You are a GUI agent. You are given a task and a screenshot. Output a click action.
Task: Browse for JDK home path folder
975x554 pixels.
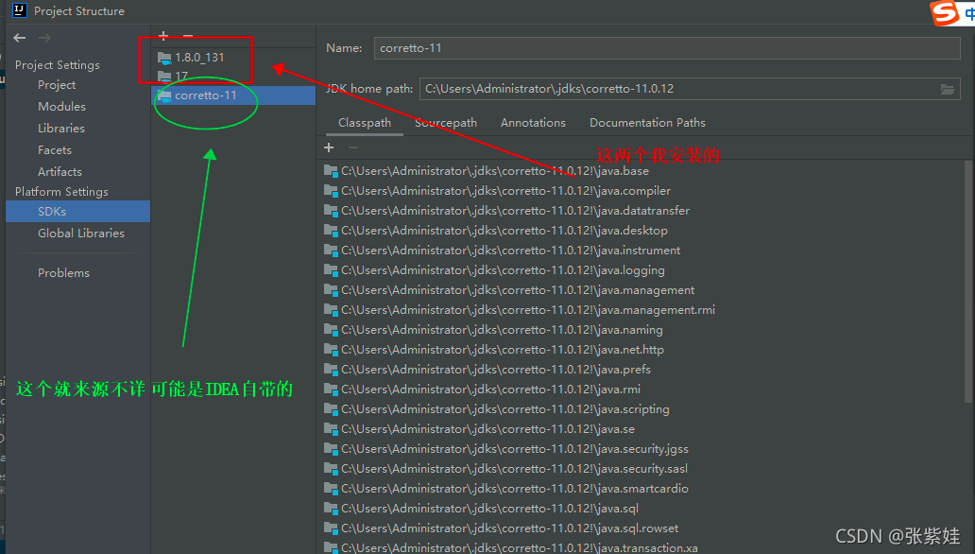[948, 89]
